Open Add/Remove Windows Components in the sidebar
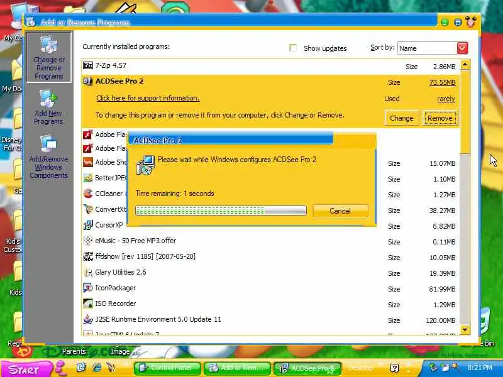503x377 pixels. (49, 157)
